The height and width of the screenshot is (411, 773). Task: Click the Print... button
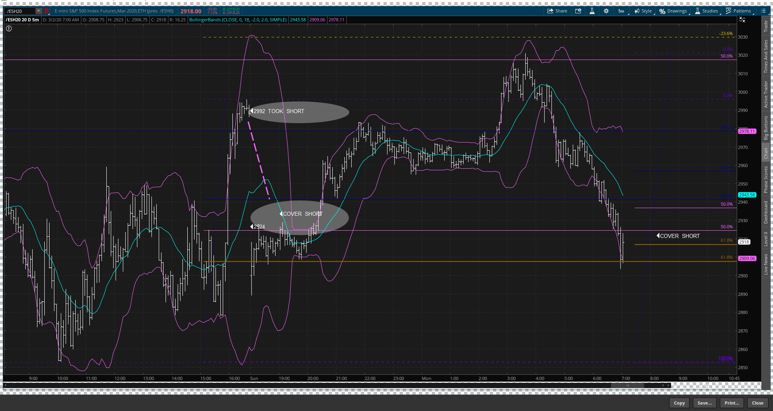[x=732, y=403]
